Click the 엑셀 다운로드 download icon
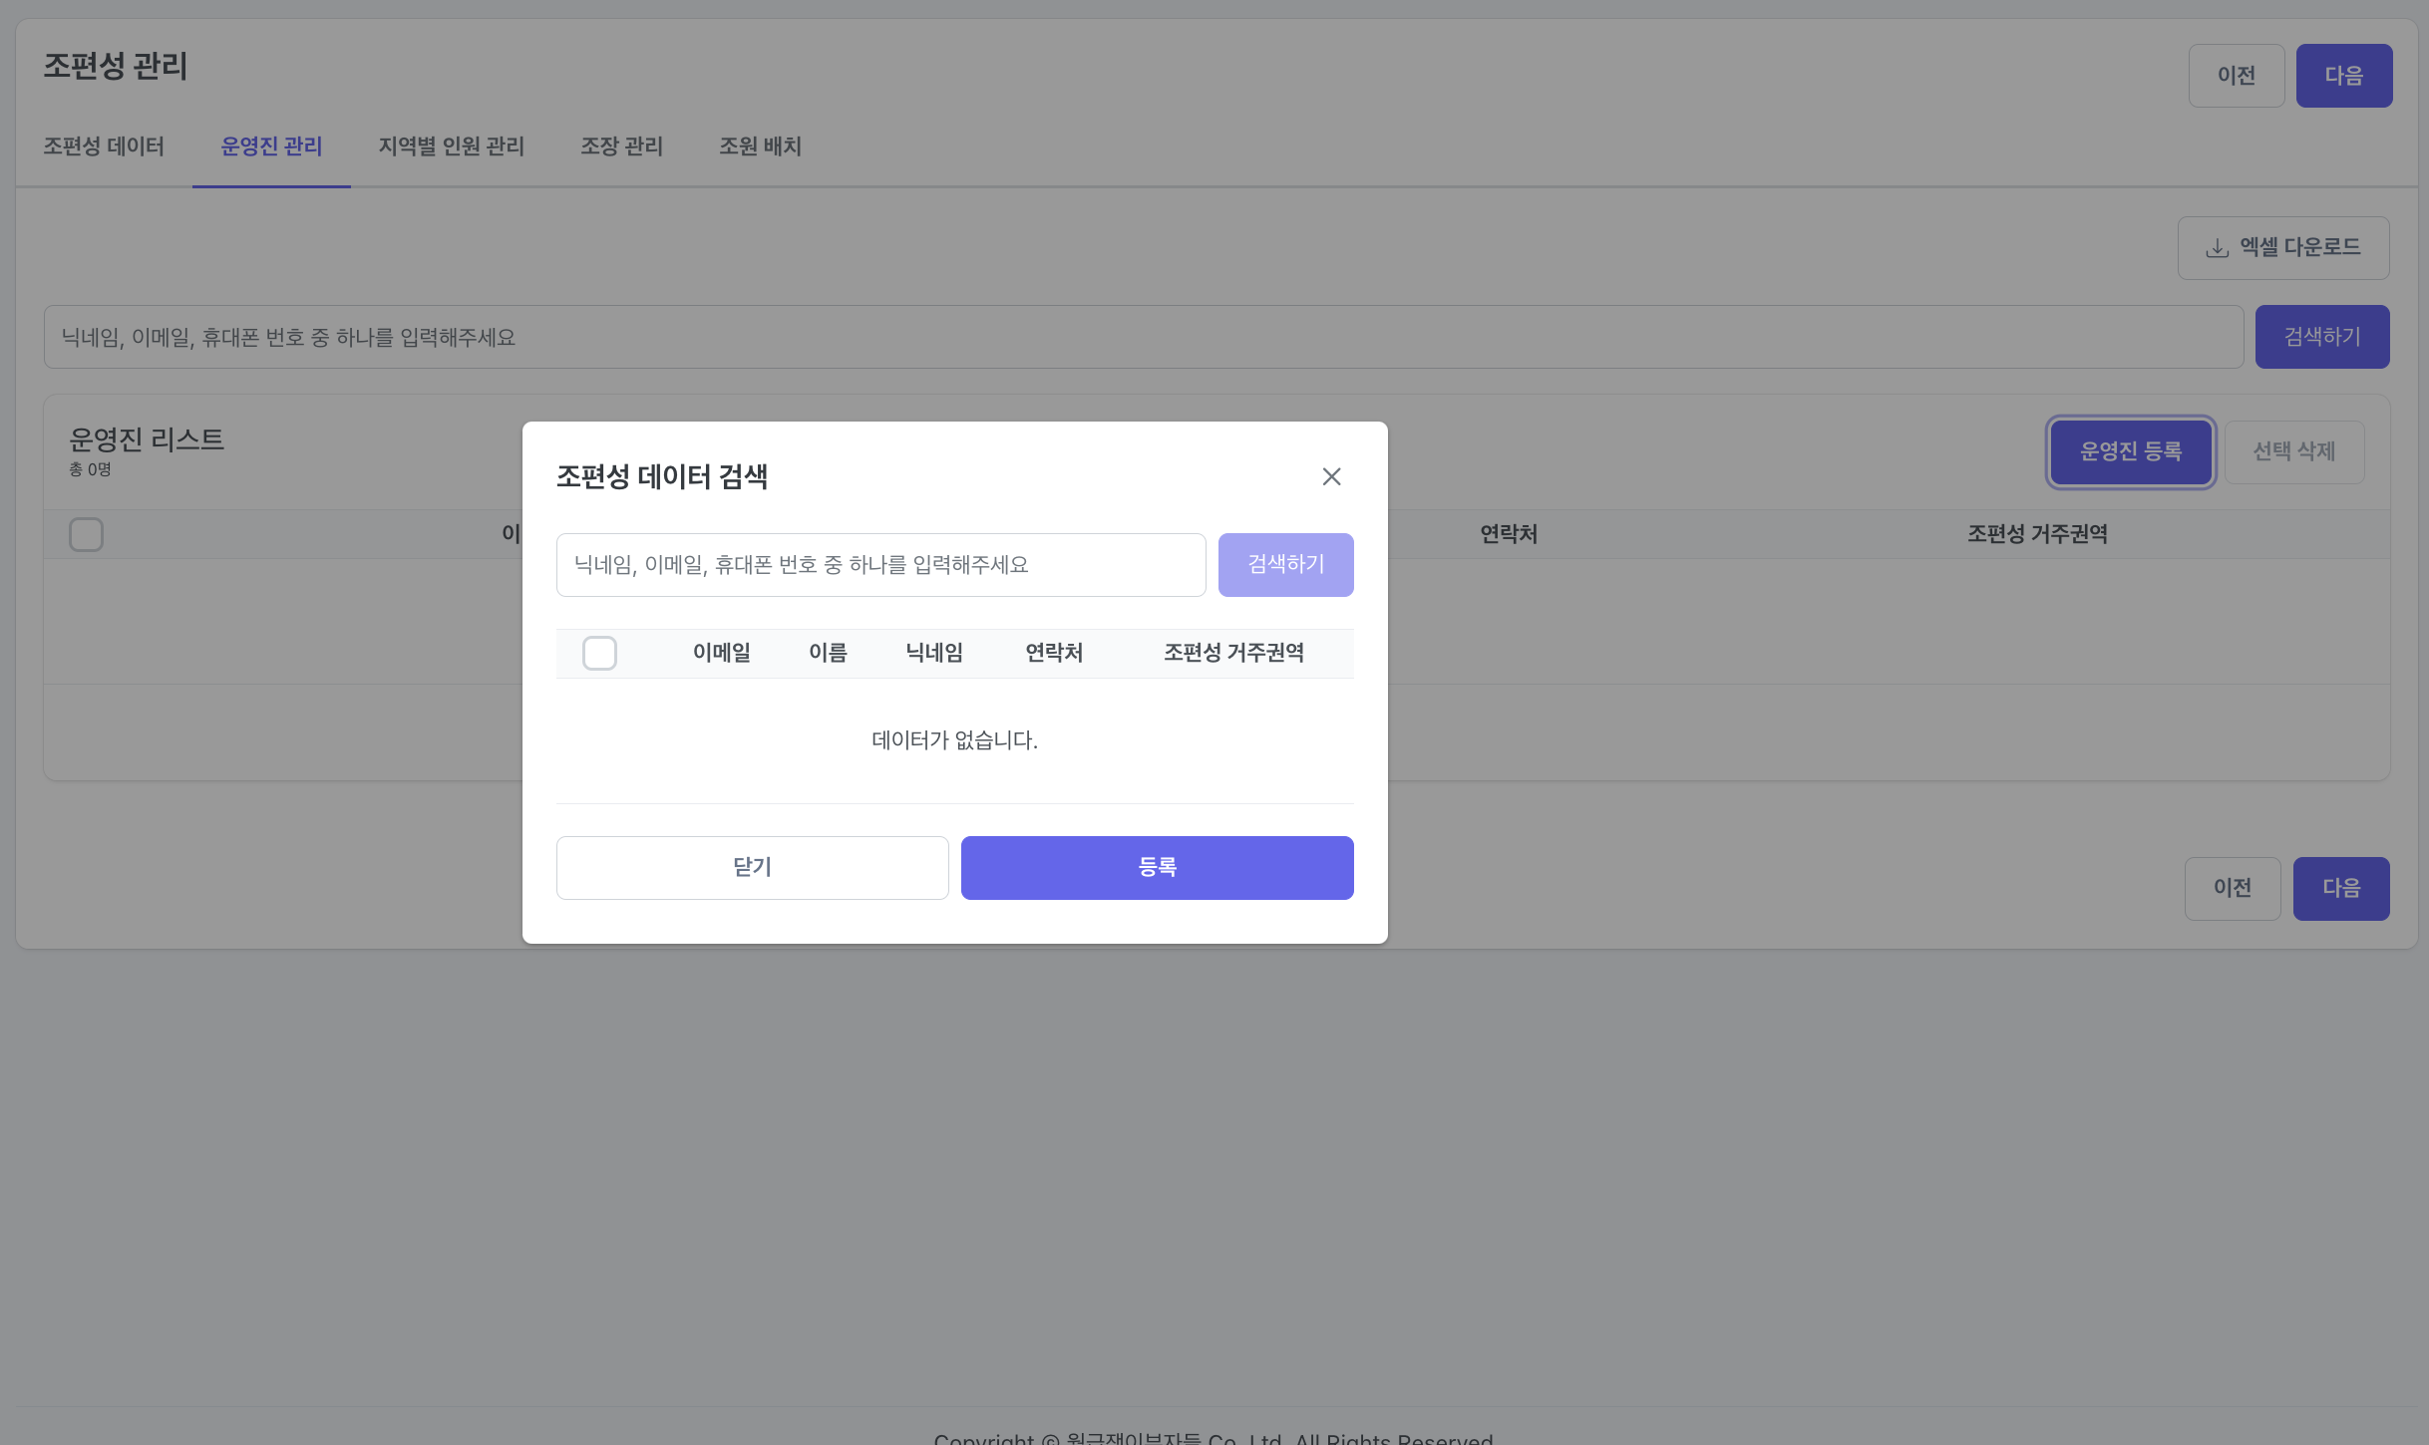Image resolution: width=2429 pixels, height=1445 pixels. click(2217, 248)
